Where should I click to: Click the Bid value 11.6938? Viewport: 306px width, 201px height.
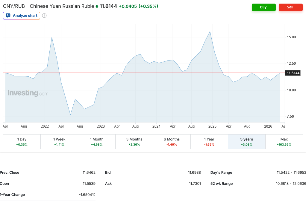tap(194, 173)
